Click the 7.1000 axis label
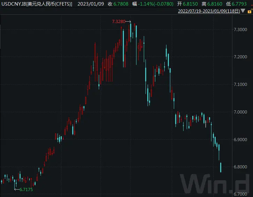 click(x=240, y=84)
